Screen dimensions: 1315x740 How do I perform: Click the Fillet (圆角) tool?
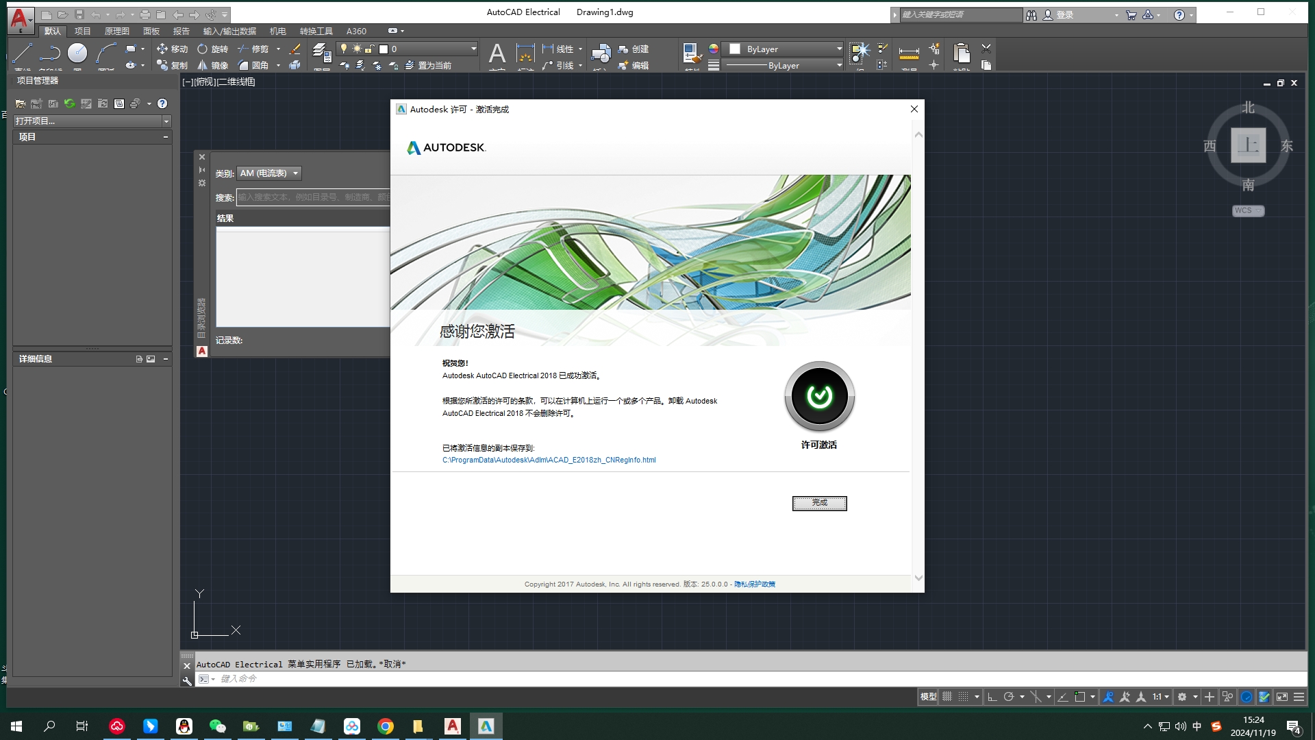click(x=253, y=65)
